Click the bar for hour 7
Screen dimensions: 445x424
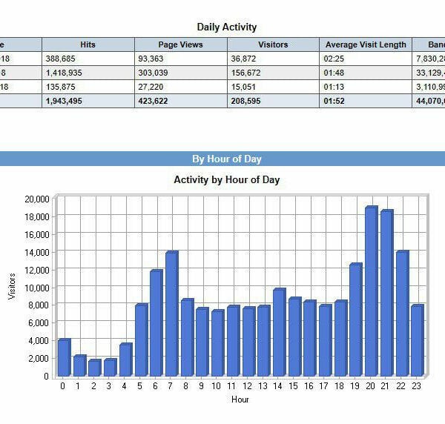(x=172, y=314)
